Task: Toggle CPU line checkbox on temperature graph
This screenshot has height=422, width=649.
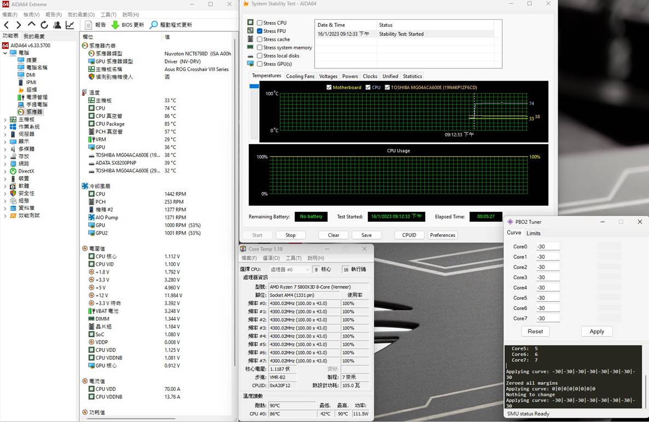Action: 368,88
